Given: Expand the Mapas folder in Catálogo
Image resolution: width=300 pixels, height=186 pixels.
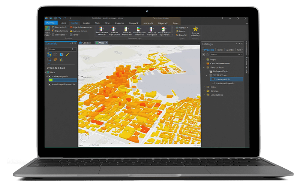Looking at the screenshot, I should point(204,60).
